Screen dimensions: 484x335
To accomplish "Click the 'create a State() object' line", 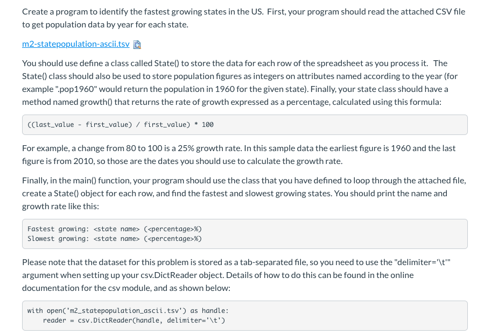I will coord(235,193).
